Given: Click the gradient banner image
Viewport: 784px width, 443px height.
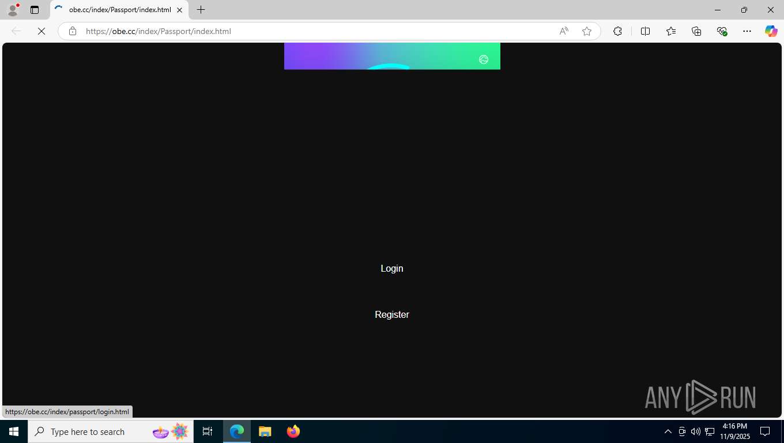Looking at the screenshot, I should point(392,56).
